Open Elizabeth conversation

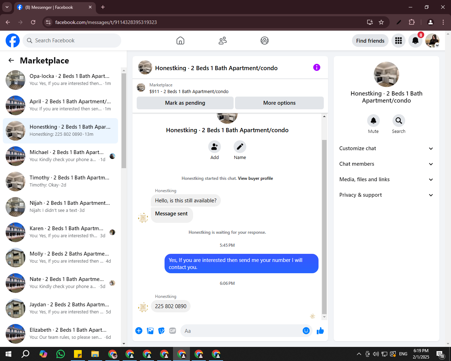(61, 334)
